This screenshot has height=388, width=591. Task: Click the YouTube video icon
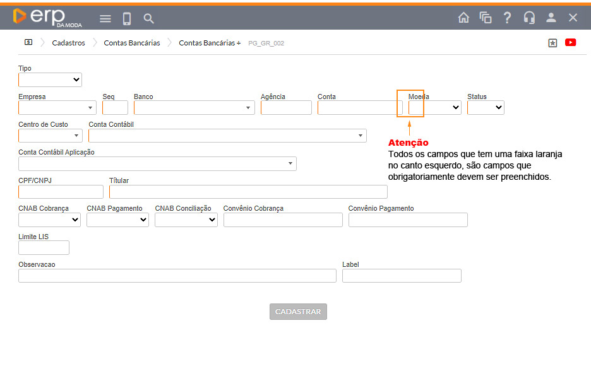pos(570,43)
